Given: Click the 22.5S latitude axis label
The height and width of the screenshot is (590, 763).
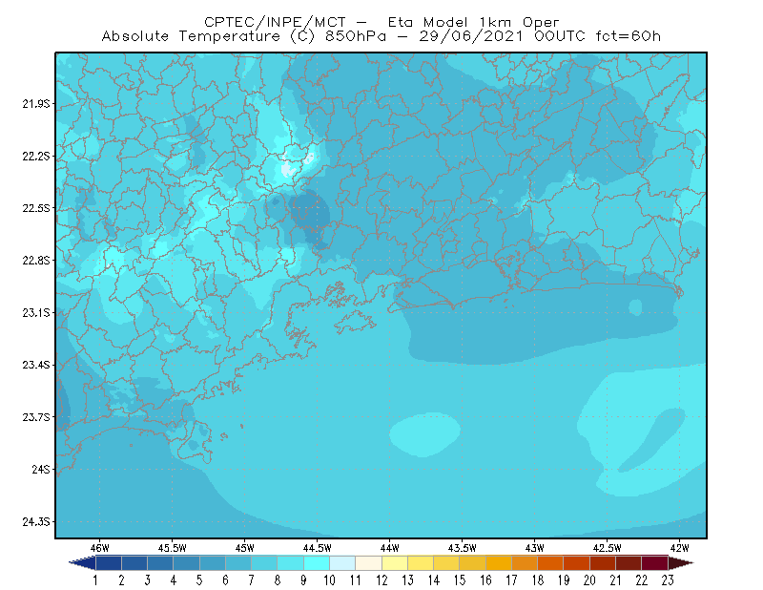Looking at the screenshot, I should 35,208.
